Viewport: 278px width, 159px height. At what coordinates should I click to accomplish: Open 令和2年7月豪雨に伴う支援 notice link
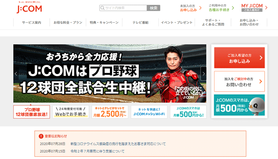tap(98, 151)
